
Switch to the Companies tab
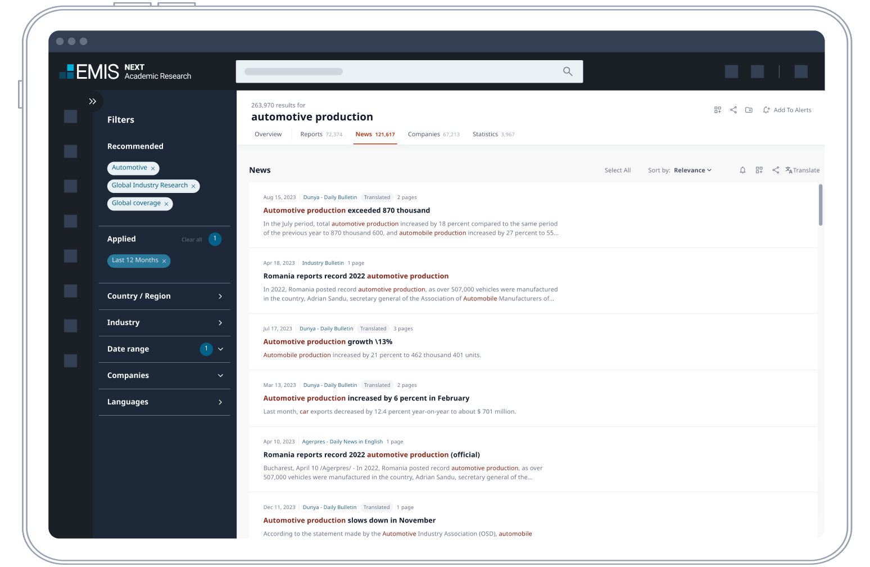point(433,134)
